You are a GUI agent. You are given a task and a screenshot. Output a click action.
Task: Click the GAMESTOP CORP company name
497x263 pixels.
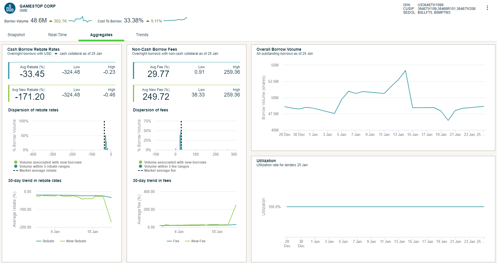[x=38, y=6]
